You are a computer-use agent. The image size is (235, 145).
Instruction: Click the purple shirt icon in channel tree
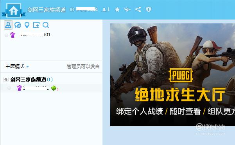(19, 88)
